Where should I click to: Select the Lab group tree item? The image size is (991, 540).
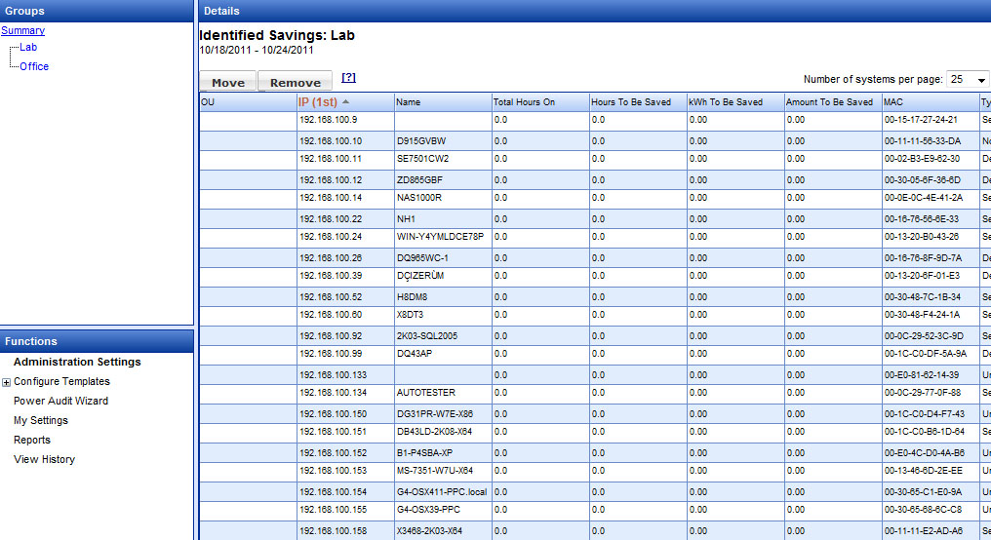[28, 47]
